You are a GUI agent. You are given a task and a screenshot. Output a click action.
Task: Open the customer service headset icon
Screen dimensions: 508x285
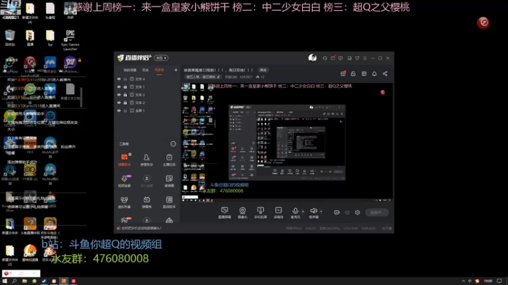point(324,58)
